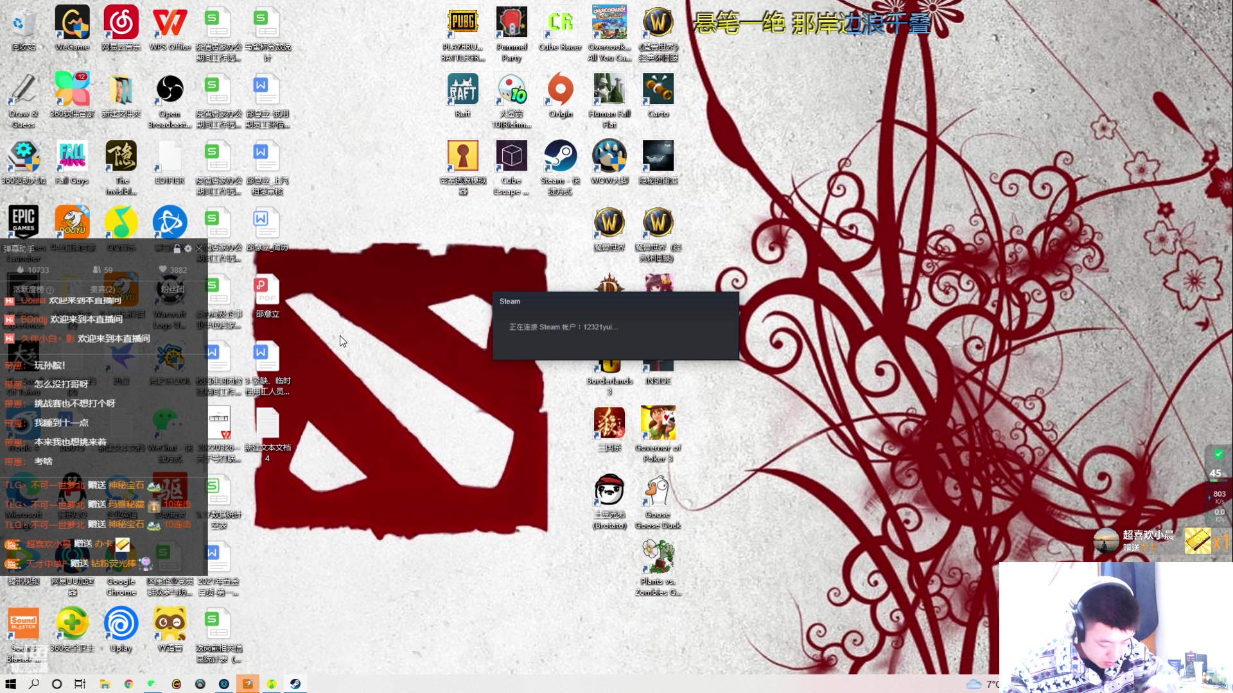The height and width of the screenshot is (693, 1233).
Task: Switch to the 活跃度榜 tab
Action: click(x=30, y=289)
